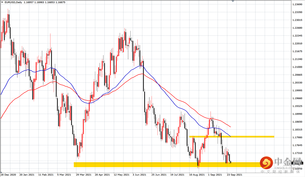Open the chart menu arrow beside EURUSD,Daily
The image size is (305, 177).
[x=2, y=2]
